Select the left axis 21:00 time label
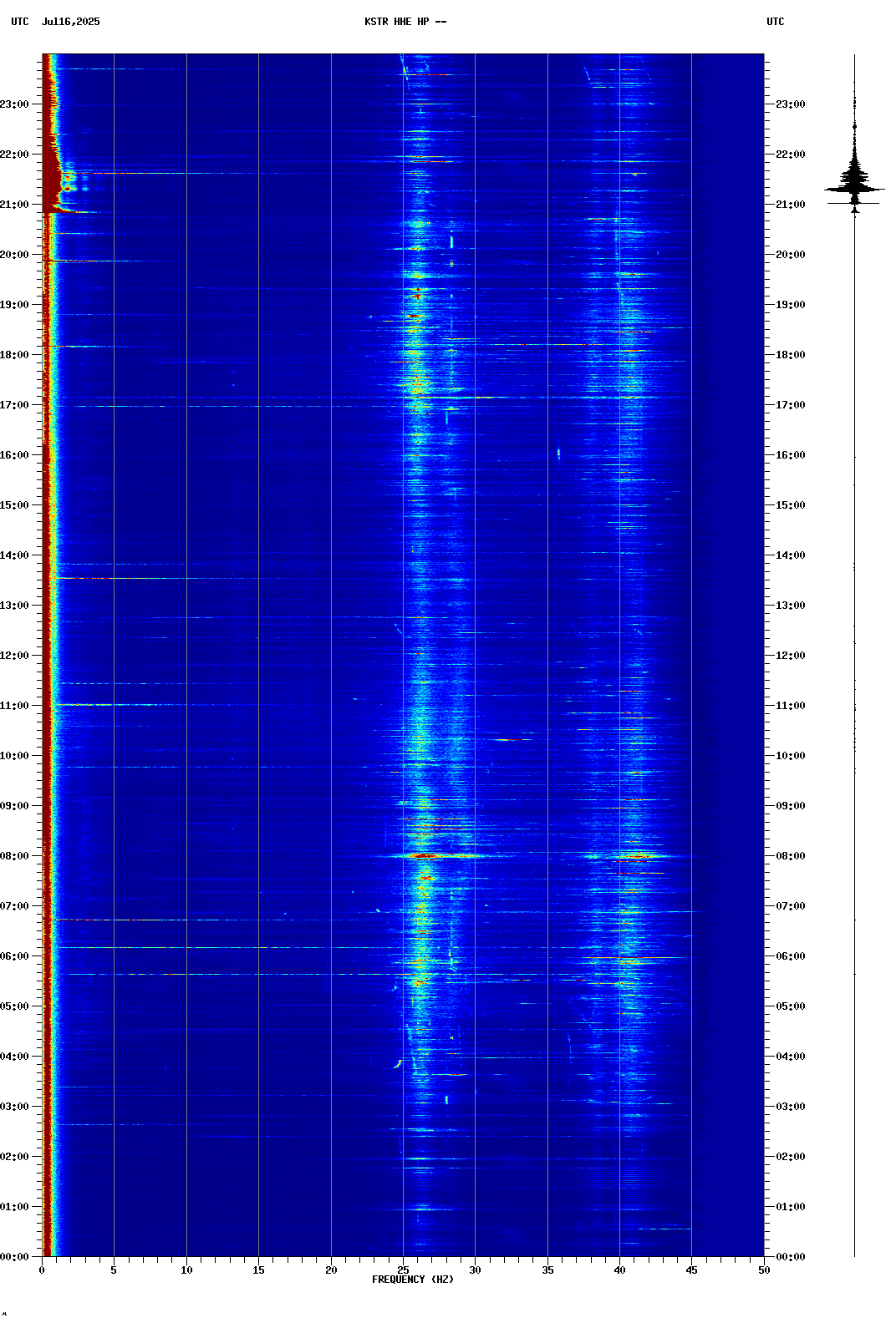891x1323 pixels. [14, 205]
